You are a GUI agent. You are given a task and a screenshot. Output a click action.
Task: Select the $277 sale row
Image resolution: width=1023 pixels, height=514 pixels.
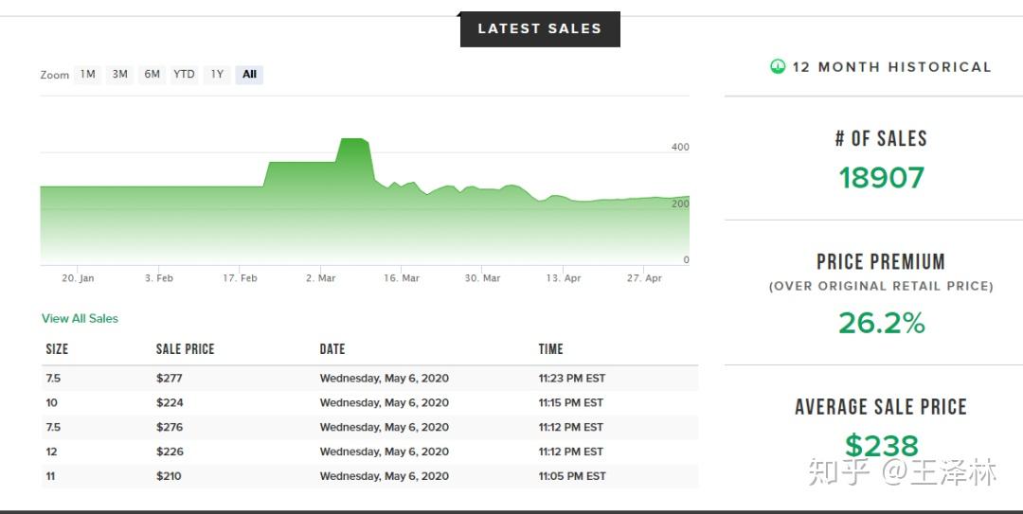pos(369,379)
